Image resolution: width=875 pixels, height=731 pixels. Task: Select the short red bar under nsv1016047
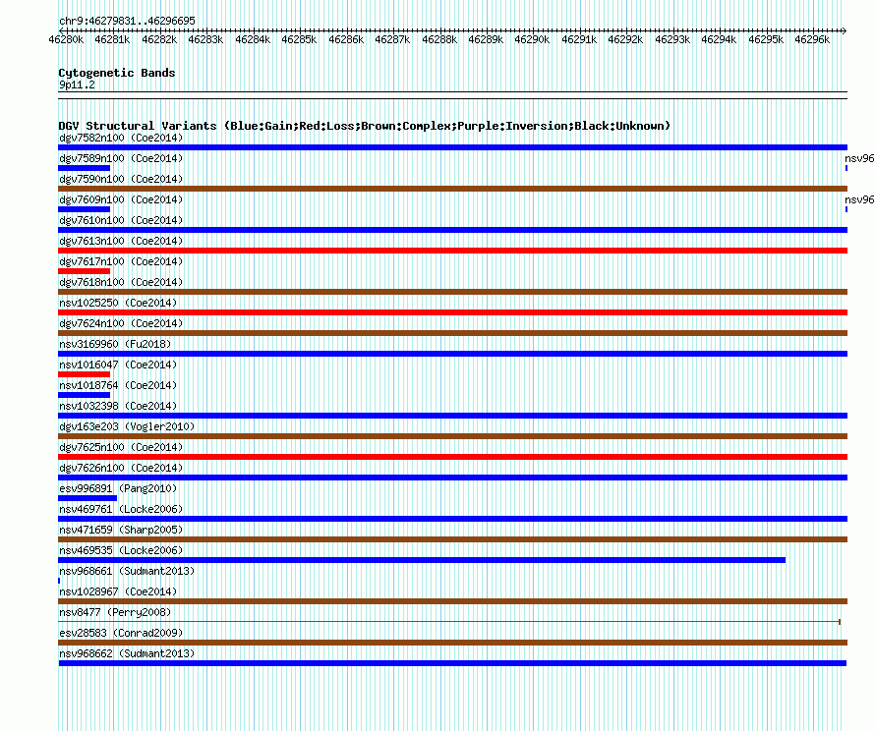click(85, 374)
